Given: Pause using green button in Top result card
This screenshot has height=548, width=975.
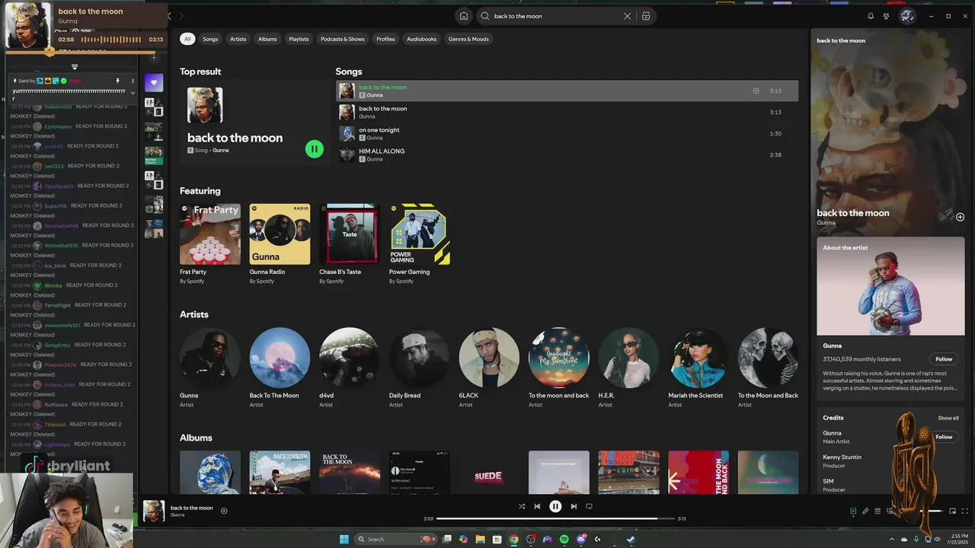Looking at the screenshot, I should tap(314, 149).
